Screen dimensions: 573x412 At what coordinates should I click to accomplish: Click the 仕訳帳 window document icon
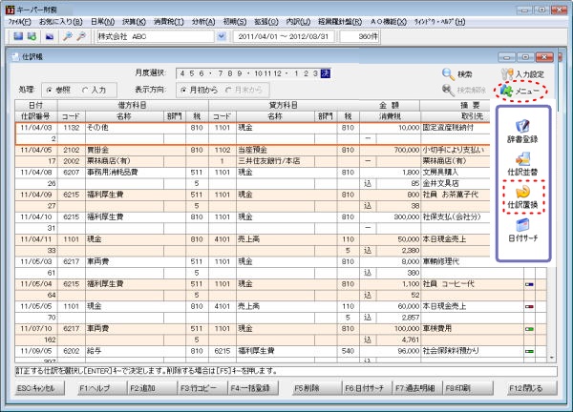click(15, 57)
